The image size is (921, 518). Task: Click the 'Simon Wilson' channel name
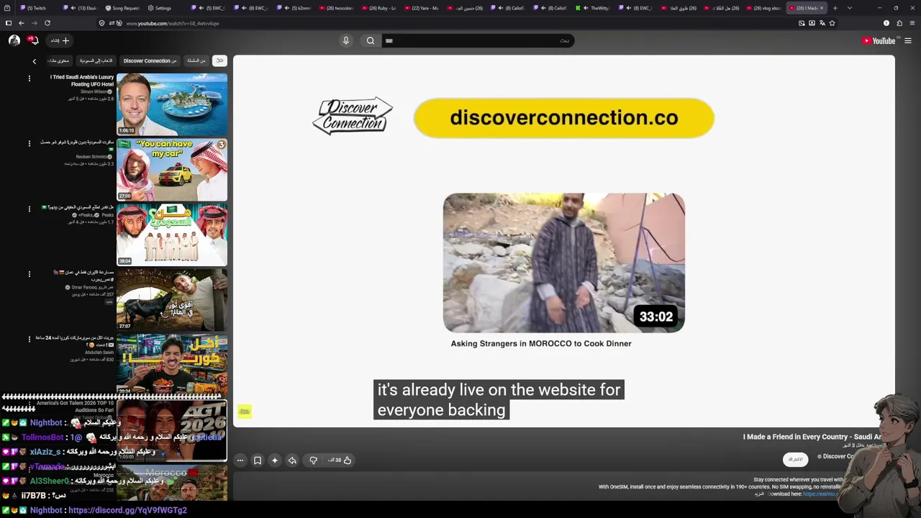(95, 92)
